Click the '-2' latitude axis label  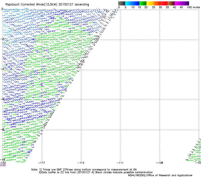[2, 39]
